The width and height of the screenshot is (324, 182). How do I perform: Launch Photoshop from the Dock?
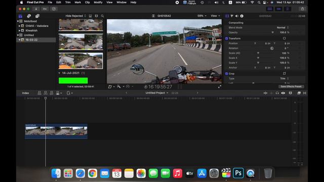238,173
